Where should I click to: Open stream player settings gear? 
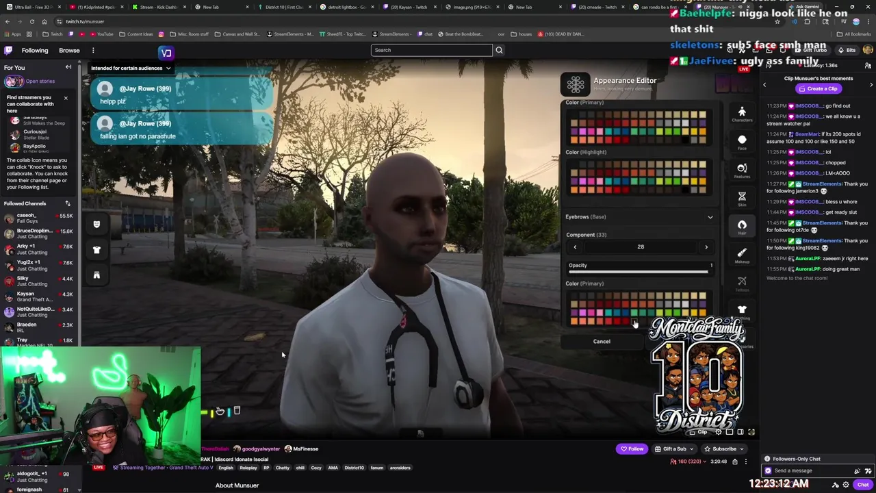coord(719,432)
